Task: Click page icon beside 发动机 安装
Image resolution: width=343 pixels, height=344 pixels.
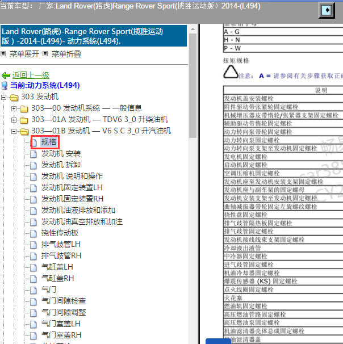Action: (x=34, y=154)
